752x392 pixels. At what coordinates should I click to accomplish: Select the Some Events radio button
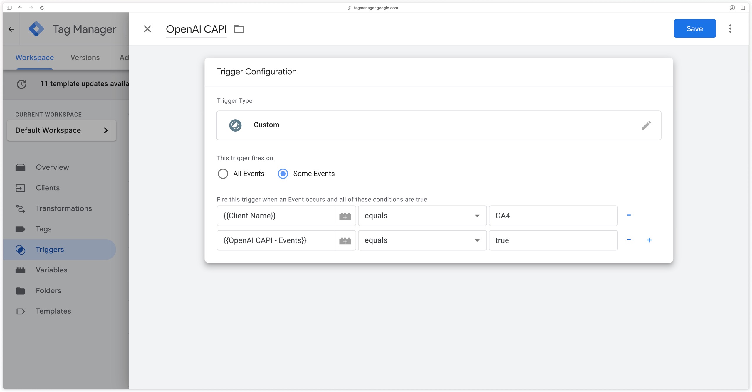pyautogui.click(x=283, y=174)
